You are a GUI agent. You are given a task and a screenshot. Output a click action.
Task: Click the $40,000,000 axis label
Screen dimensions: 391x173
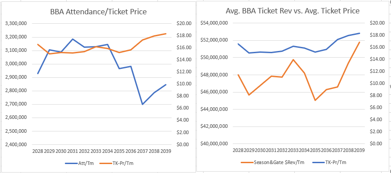pos(214,144)
